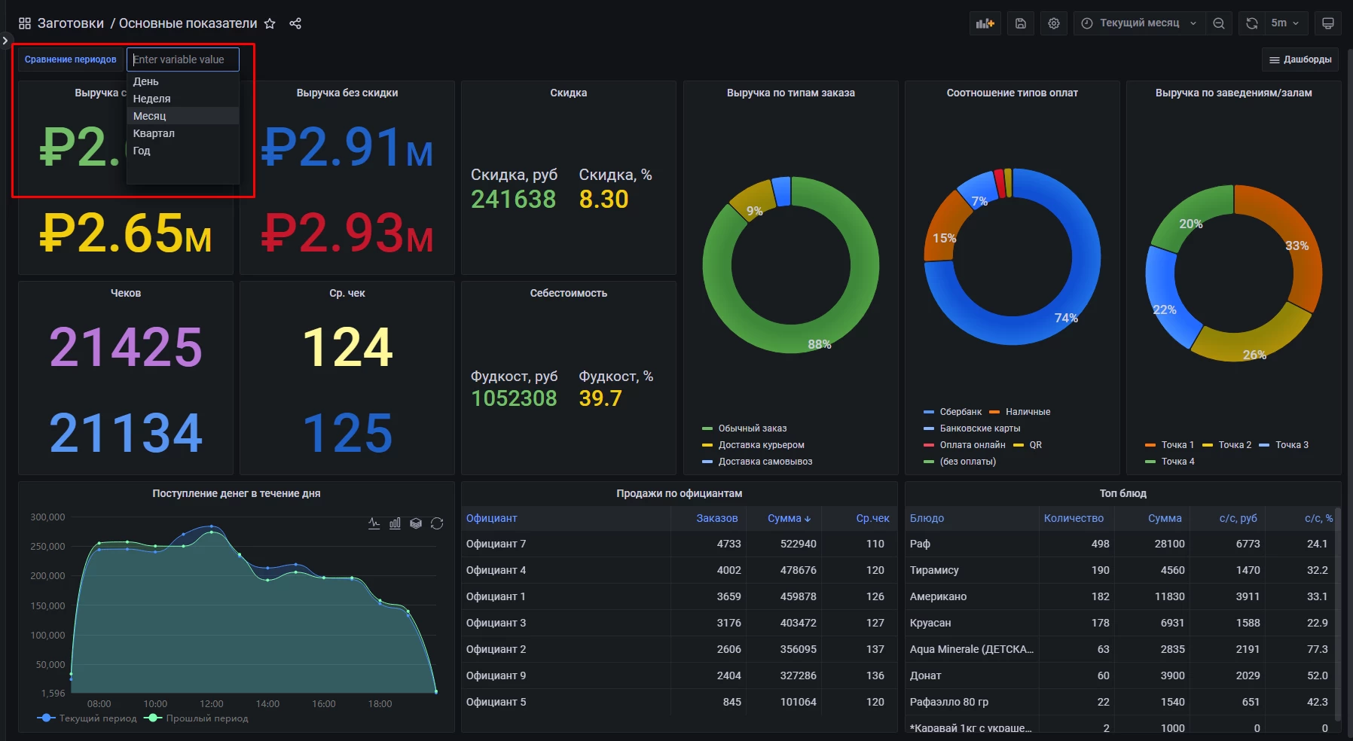This screenshot has height=741, width=1353.
Task: Click the zoom out time range icon
Action: [x=1218, y=23]
